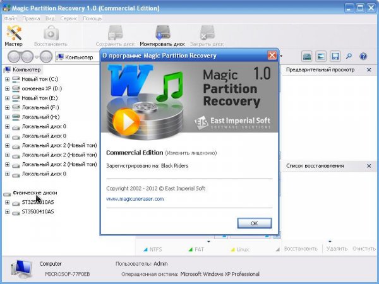
Task: Click the Восстановить toolbar icon
Action: click(x=51, y=36)
